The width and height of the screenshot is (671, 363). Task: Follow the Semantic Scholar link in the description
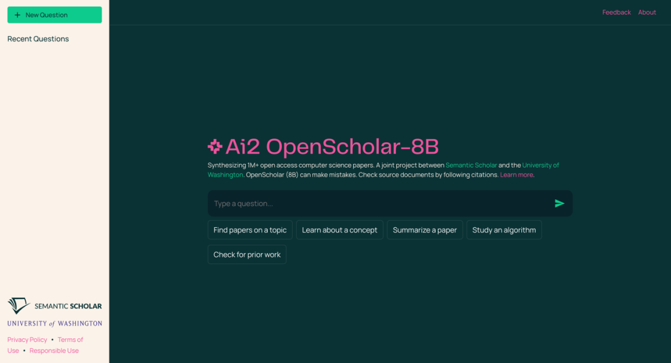[471, 165]
